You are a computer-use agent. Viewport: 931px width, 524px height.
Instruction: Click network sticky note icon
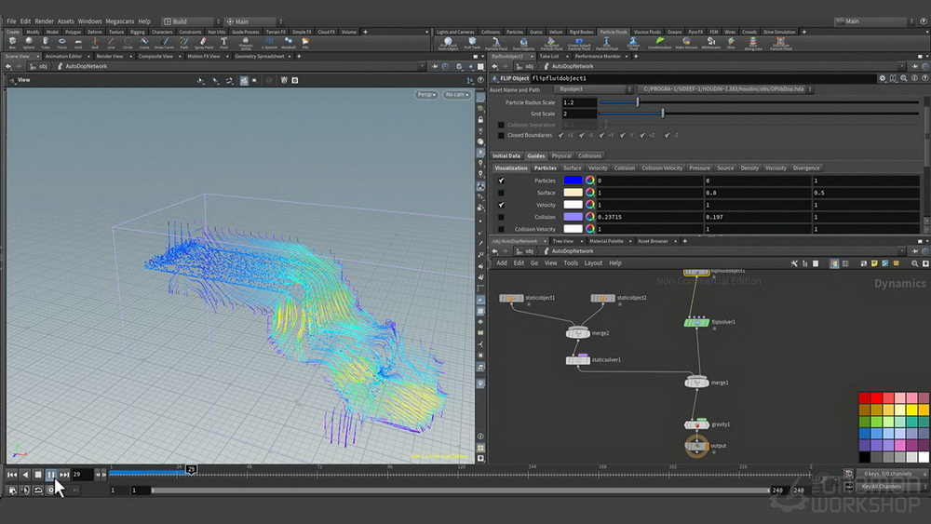click(x=874, y=262)
